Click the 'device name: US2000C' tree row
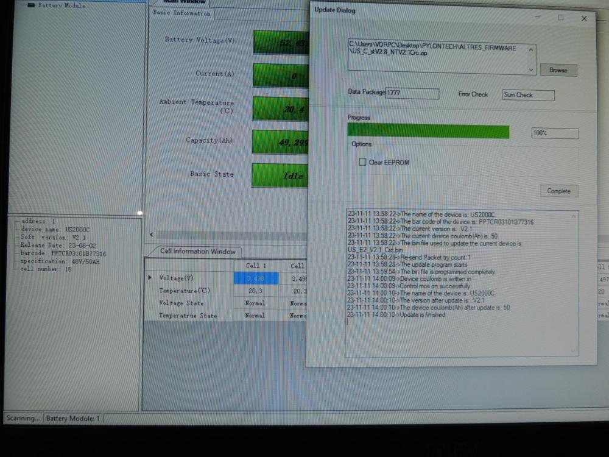 [55, 230]
